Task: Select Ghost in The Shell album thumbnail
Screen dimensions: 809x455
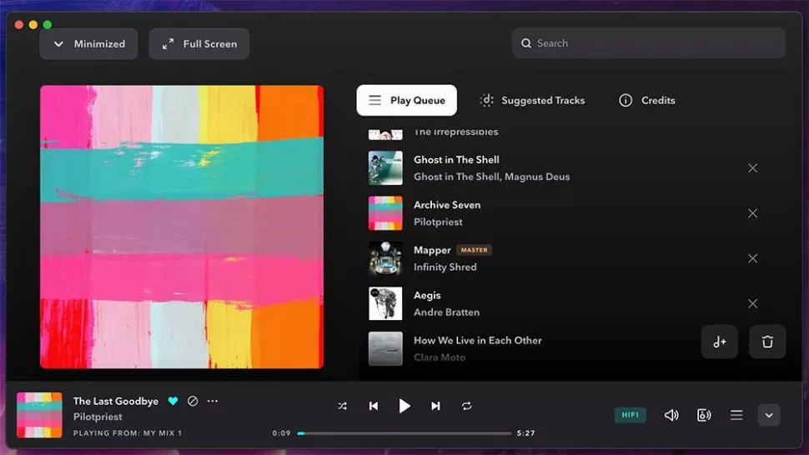Action: click(385, 168)
